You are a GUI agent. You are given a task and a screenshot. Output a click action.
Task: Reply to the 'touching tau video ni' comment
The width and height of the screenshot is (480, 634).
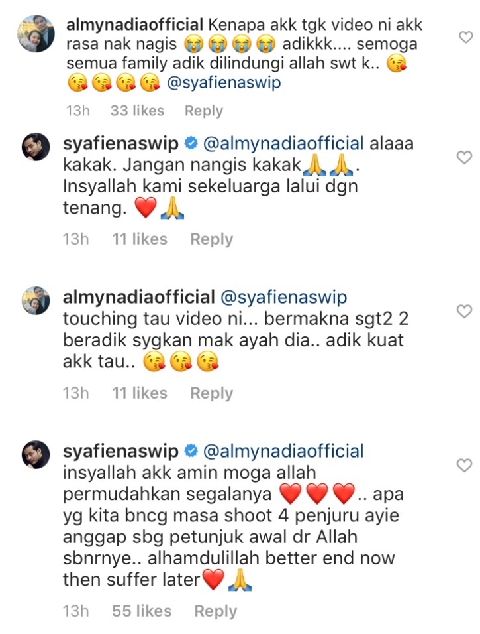(x=212, y=393)
